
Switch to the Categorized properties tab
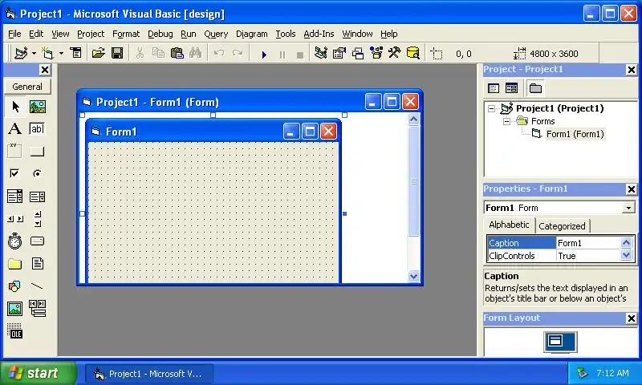[x=562, y=226]
